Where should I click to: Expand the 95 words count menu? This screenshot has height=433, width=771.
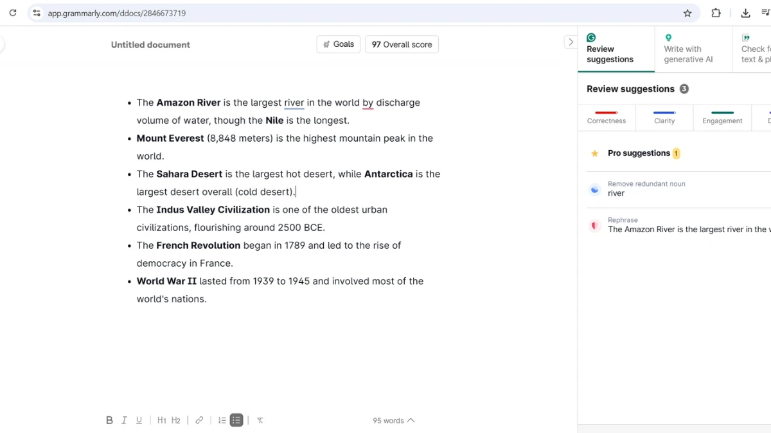coord(394,421)
